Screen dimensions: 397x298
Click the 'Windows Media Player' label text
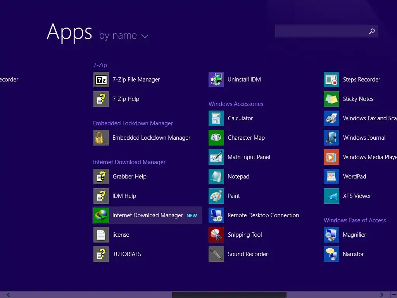370,157
